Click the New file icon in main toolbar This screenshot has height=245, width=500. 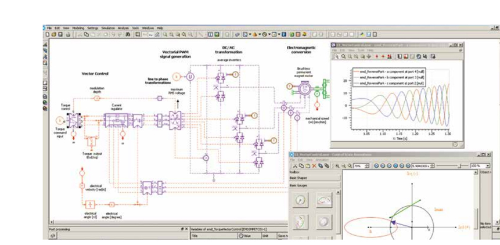(x=47, y=35)
